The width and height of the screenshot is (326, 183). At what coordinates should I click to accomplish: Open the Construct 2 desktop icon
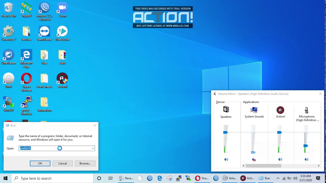(8, 33)
